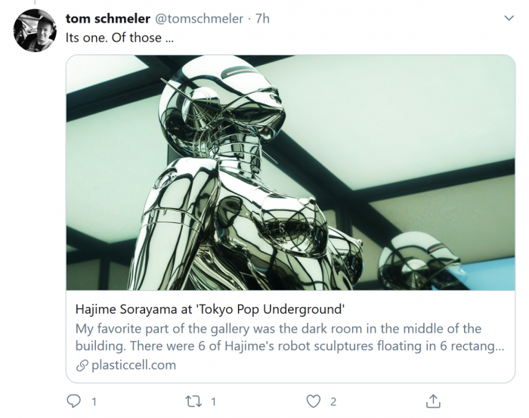This screenshot has width=529, height=418.
Task: Retweet this tweet with the arrows icon
Action: coord(193,401)
